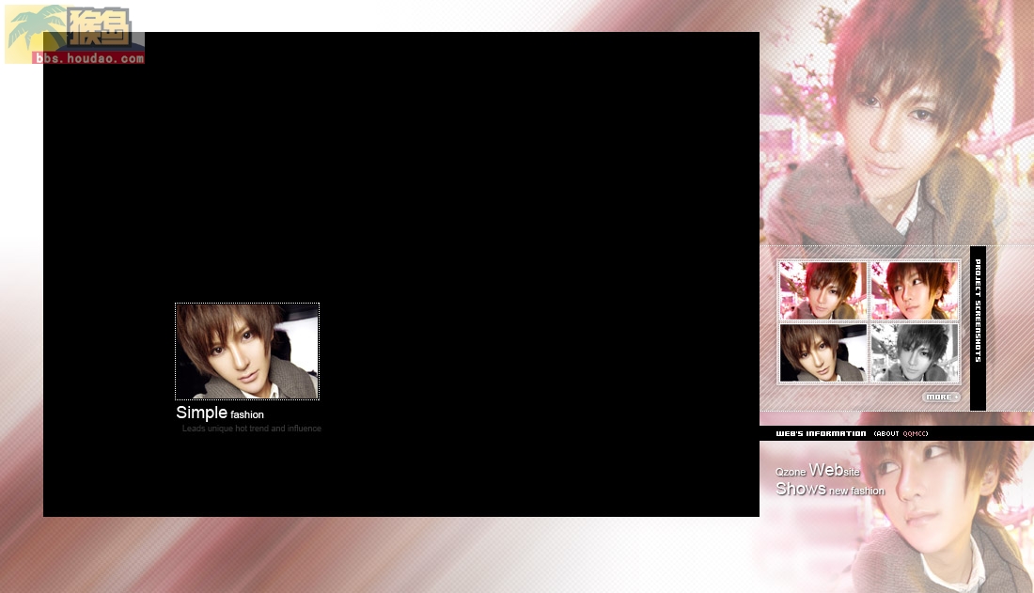Open the grayscale thumbnail in Project Screenshots
The width and height of the screenshot is (1034, 593).
coord(914,353)
